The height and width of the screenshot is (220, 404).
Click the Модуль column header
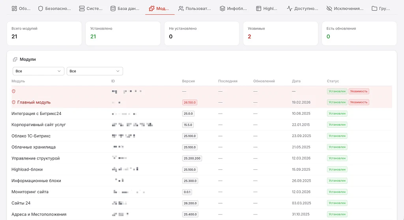pyautogui.click(x=18, y=81)
